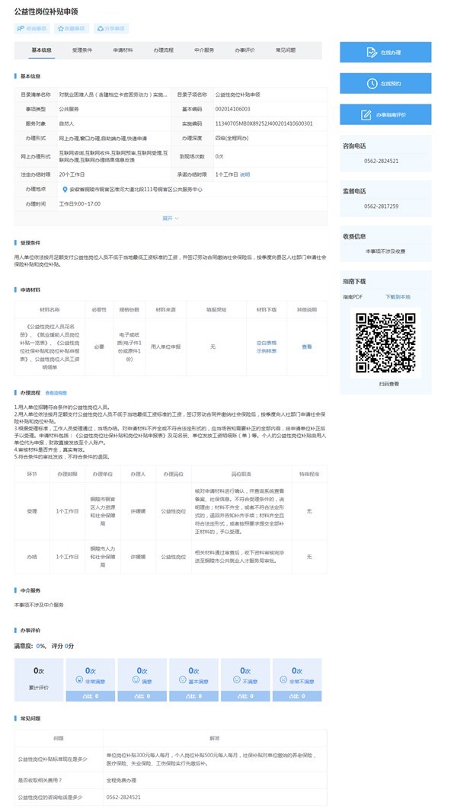Go to the 常见问题 tab
The width and height of the screenshot is (457, 812).
pyautogui.click(x=286, y=50)
